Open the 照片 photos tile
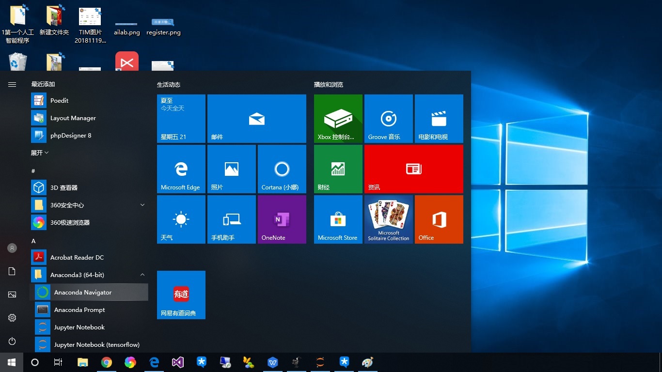Screen dimensions: 662x372 (x=232, y=169)
